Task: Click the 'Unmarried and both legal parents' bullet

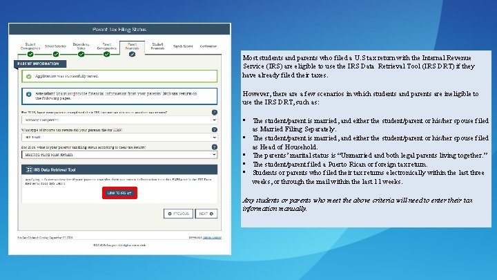Action: tap(370, 156)
